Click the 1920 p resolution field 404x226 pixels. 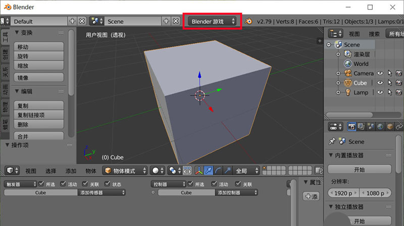(x=343, y=193)
